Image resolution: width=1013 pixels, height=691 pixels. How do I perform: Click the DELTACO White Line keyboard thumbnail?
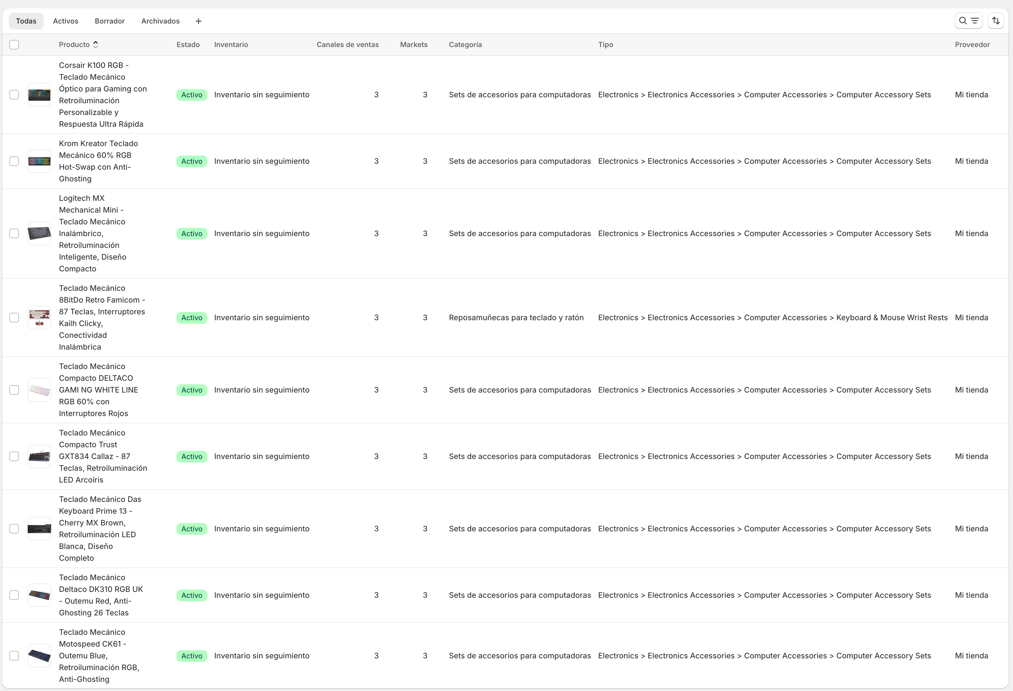pyautogui.click(x=39, y=390)
